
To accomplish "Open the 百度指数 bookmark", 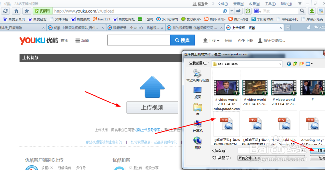I will 80,19.
